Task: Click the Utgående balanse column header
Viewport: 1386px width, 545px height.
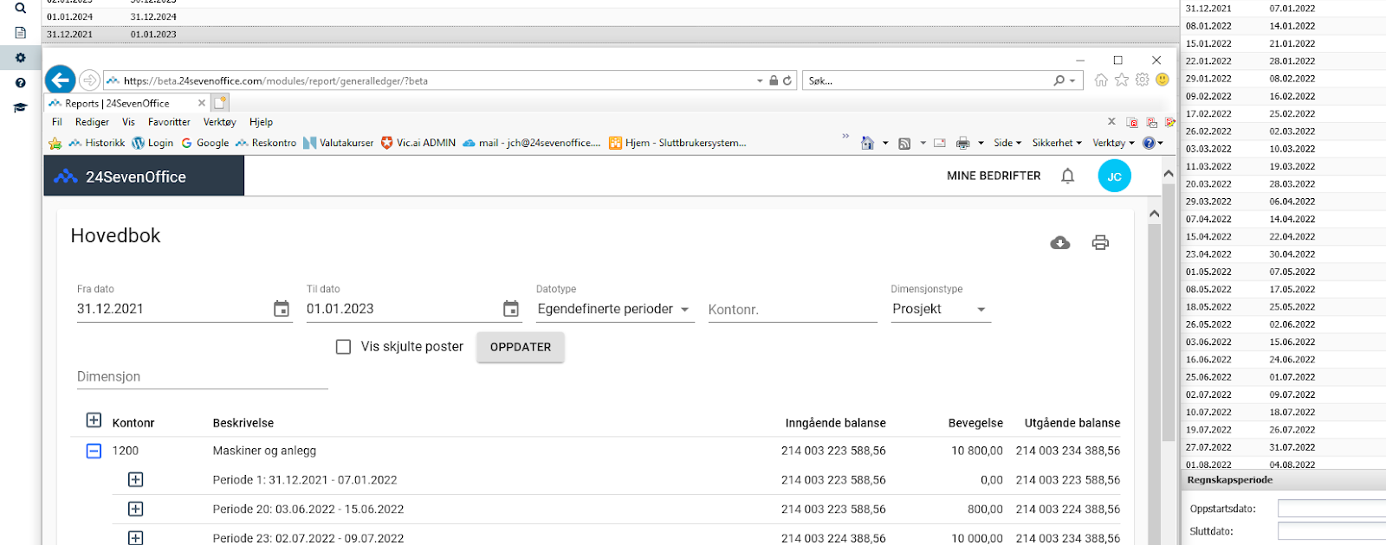Action: click(x=1072, y=423)
